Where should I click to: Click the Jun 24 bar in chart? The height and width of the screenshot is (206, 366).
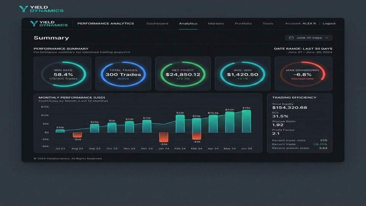tap(247, 121)
